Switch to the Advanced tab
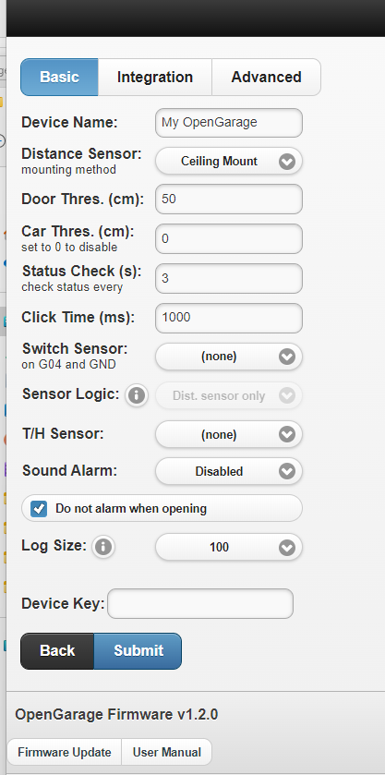 [x=267, y=77]
